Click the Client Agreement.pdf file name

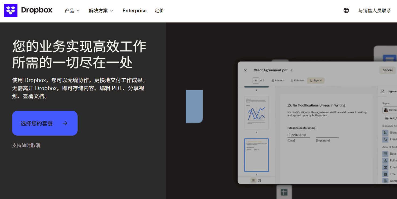(x=271, y=70)
